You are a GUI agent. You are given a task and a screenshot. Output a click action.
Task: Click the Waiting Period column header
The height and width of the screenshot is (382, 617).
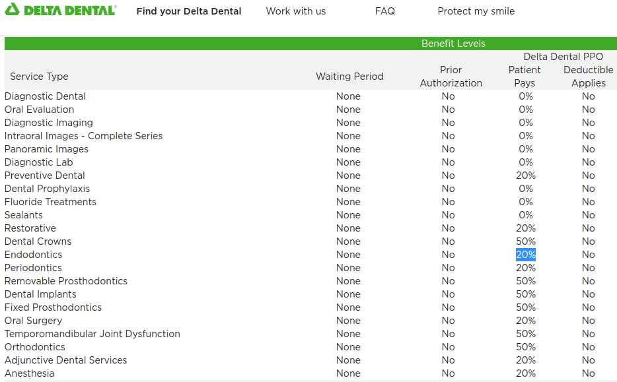[x=349, y=77]
